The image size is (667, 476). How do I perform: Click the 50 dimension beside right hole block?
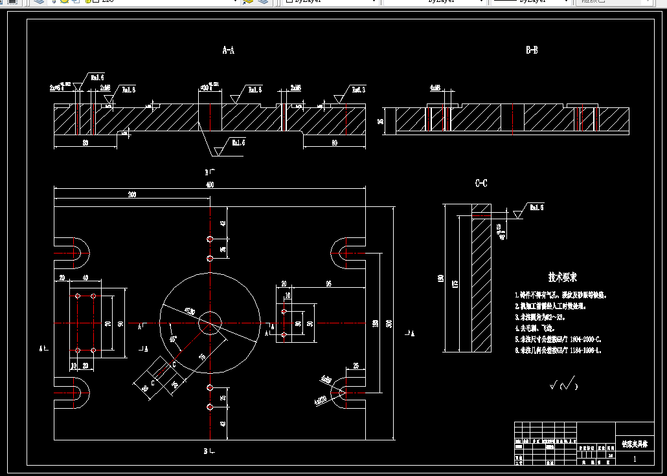310,323
